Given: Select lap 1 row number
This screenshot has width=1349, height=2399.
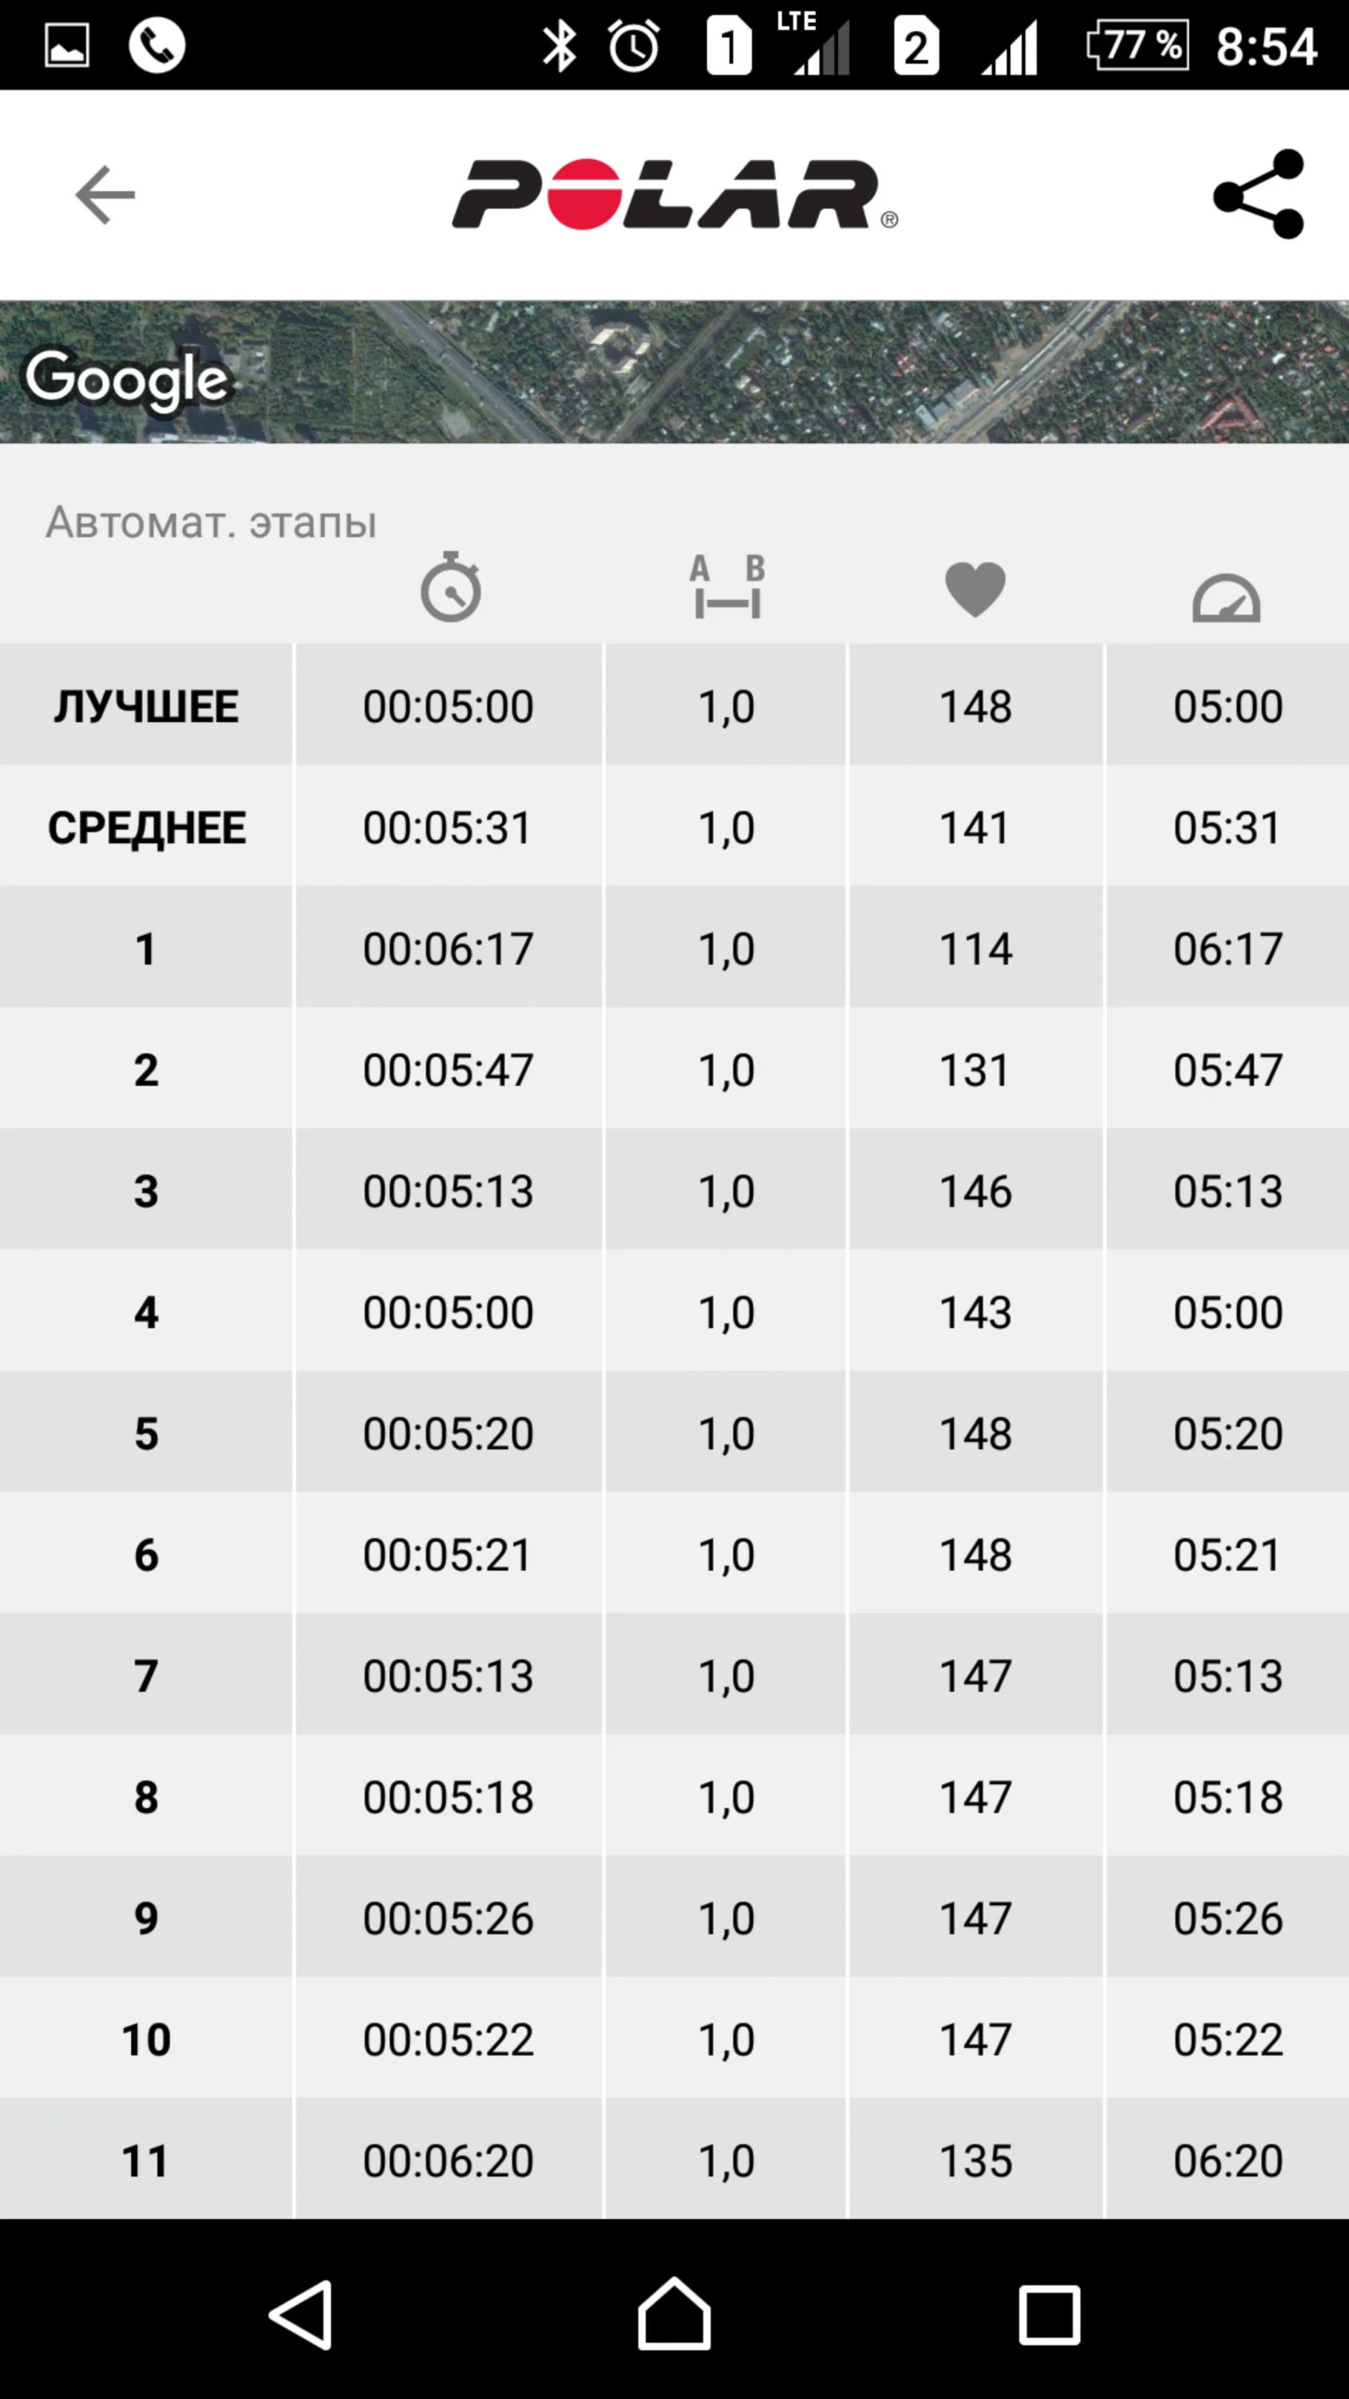Looking at the screenshot, I should click(146, 948).
